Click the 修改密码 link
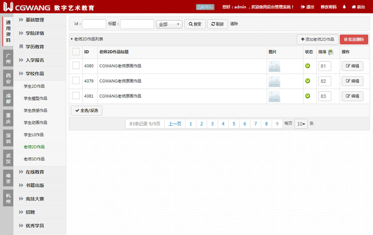373x235 pixels. [x=328, y=7]
